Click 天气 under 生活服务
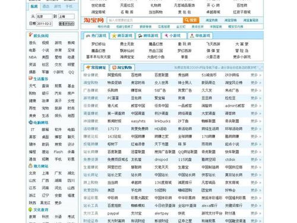 click(32, 86)
